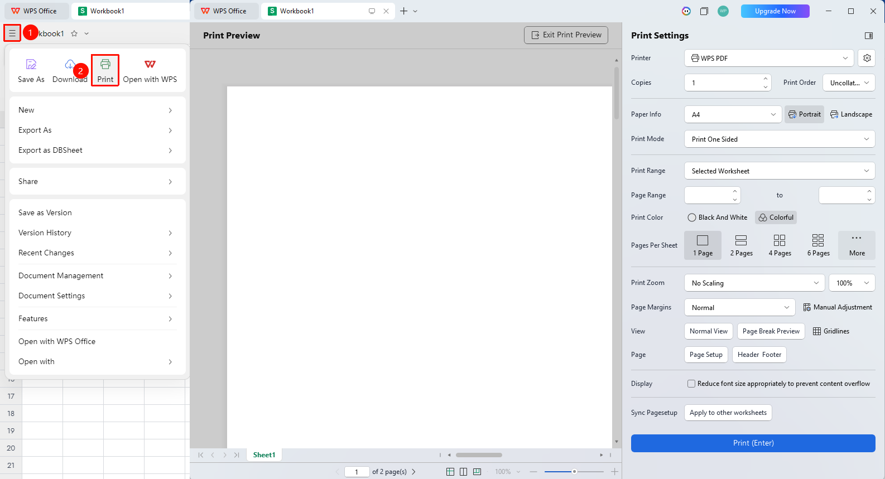
Task: Select 4 Pages per sheet layout
Action: (x=780, y=245)
